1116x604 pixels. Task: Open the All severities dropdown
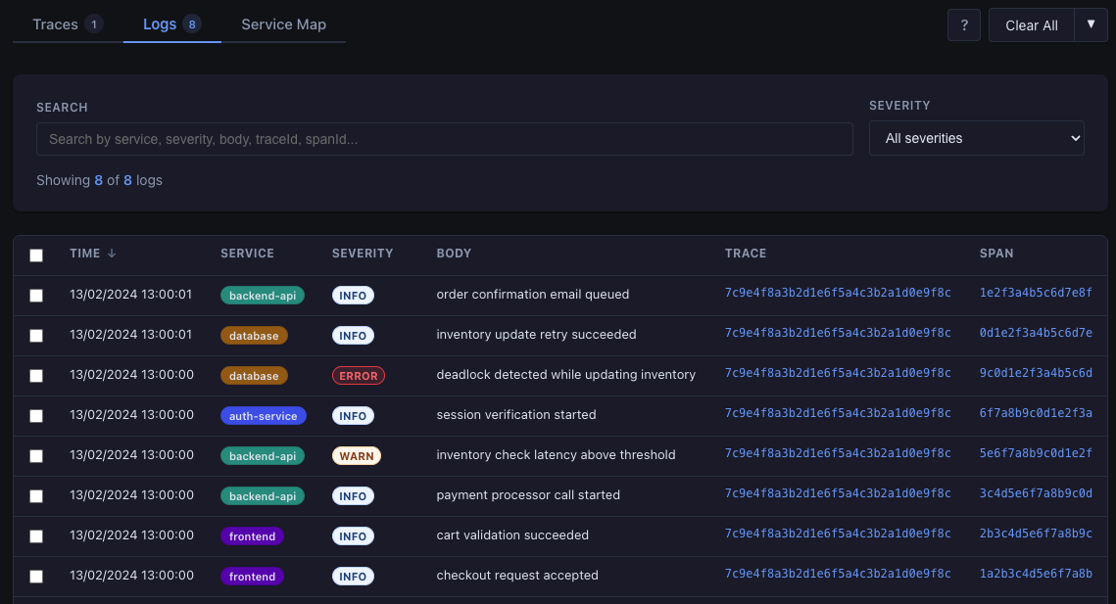(x=977, y=138)
